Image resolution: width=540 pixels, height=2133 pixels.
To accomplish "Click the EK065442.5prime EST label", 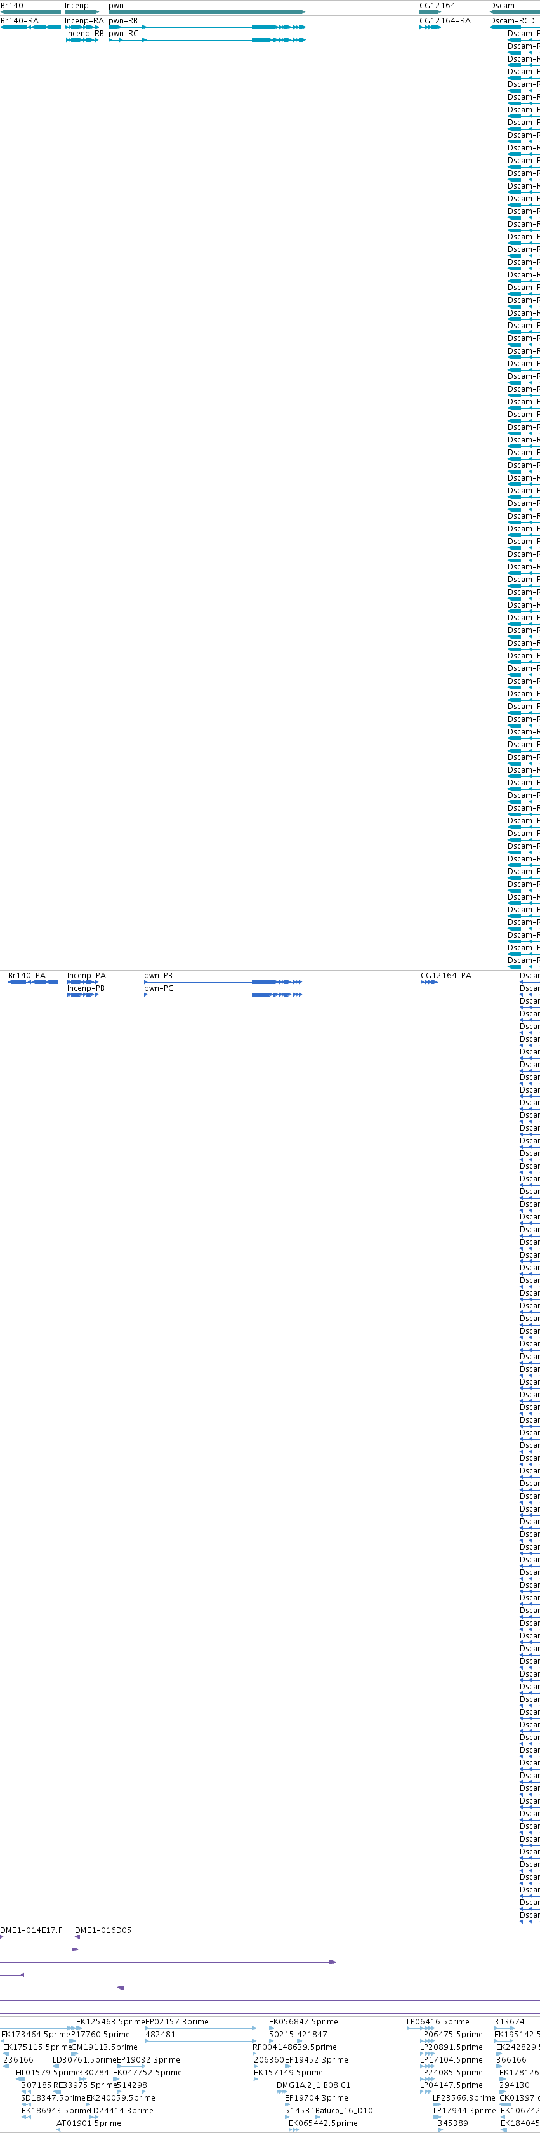I will tap(323, 2123).
